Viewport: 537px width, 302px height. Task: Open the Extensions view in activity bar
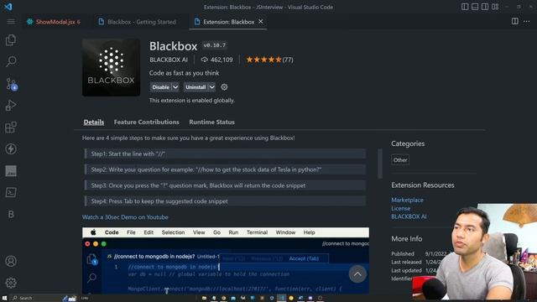[11, 128]
